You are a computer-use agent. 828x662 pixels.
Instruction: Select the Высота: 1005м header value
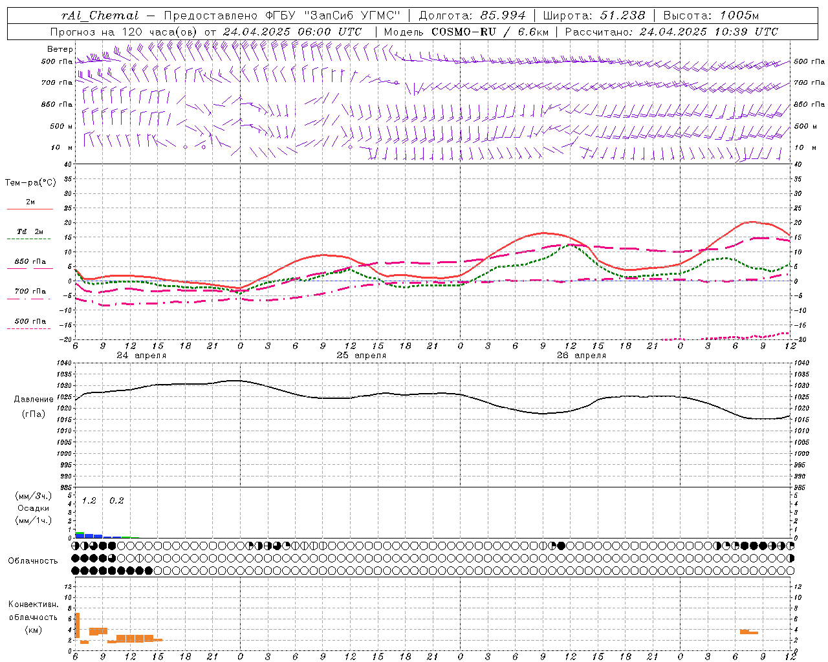coord(712,16)
